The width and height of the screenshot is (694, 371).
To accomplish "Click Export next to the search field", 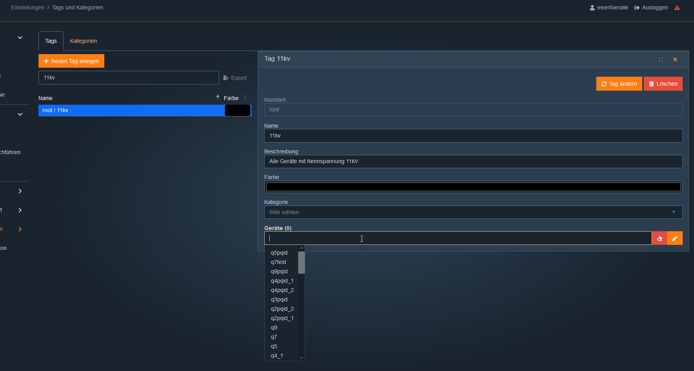I will click(x=235, y=78).
